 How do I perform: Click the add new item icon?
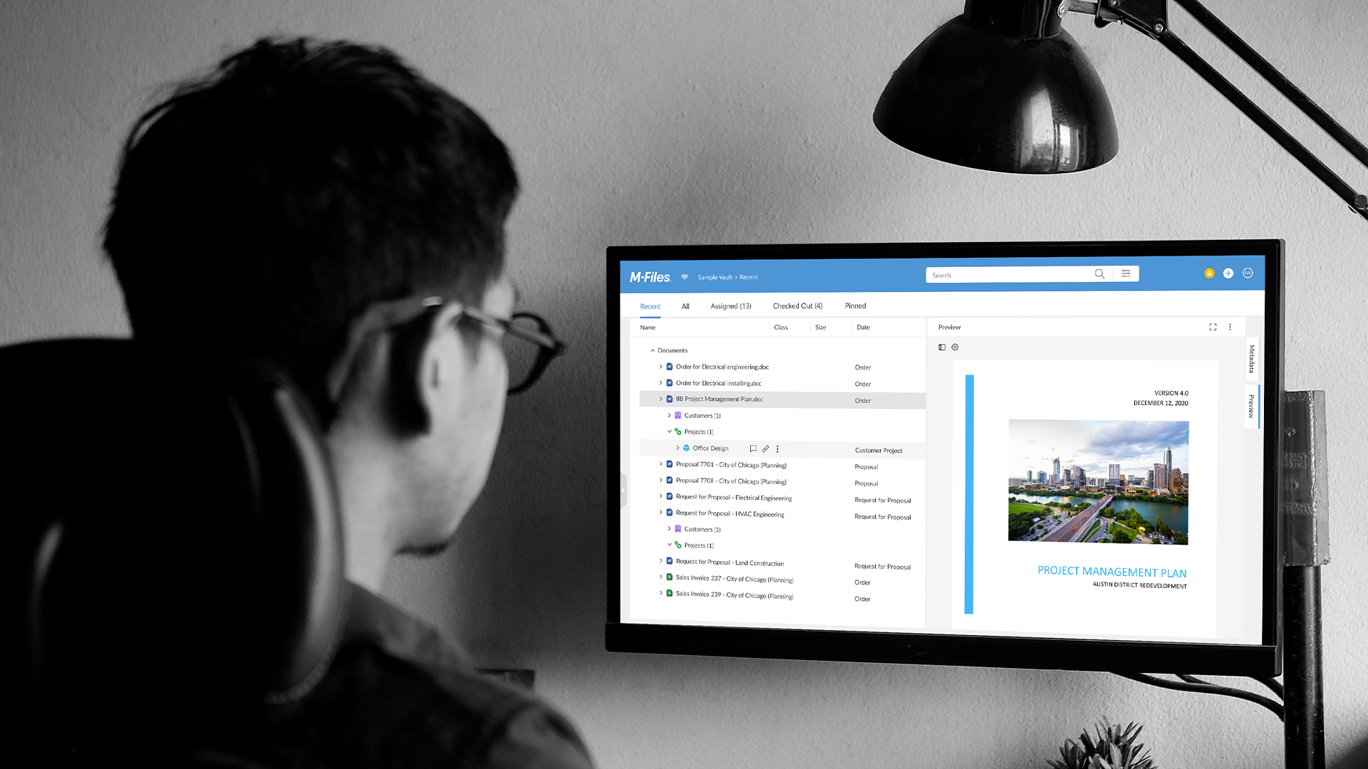1228,273
